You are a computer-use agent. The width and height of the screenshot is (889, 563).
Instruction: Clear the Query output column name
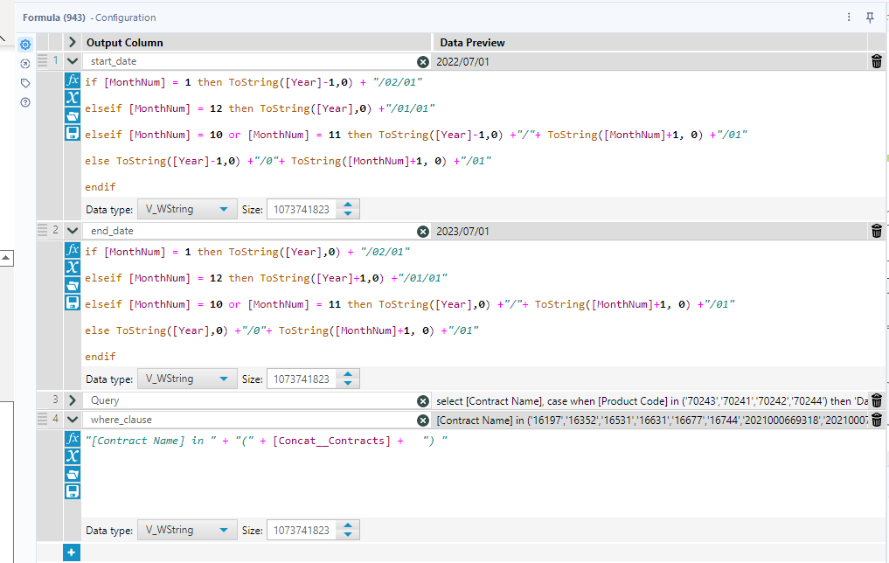click(424, 401)
